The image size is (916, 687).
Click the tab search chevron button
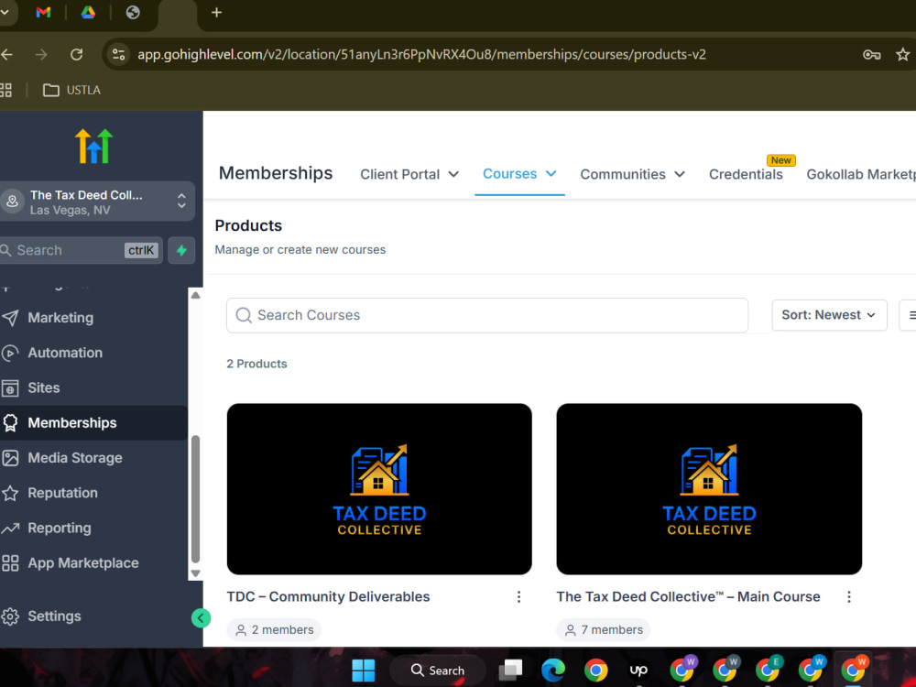5,12
